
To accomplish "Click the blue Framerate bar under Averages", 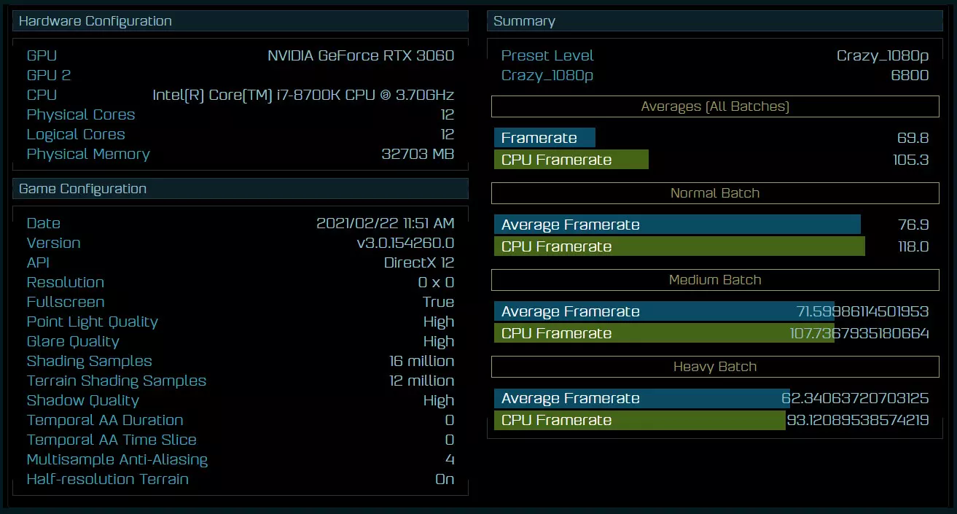I will 544,138.
